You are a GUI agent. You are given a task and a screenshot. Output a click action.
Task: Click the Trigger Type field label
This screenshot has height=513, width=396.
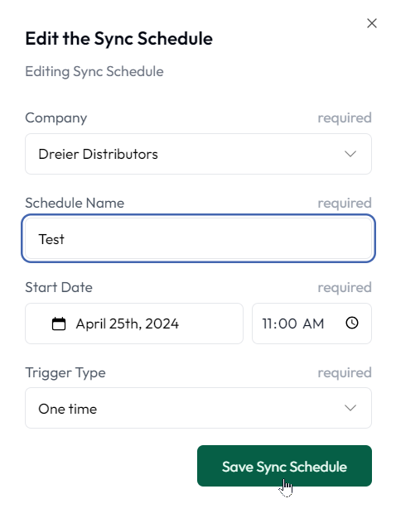point(65,373)
